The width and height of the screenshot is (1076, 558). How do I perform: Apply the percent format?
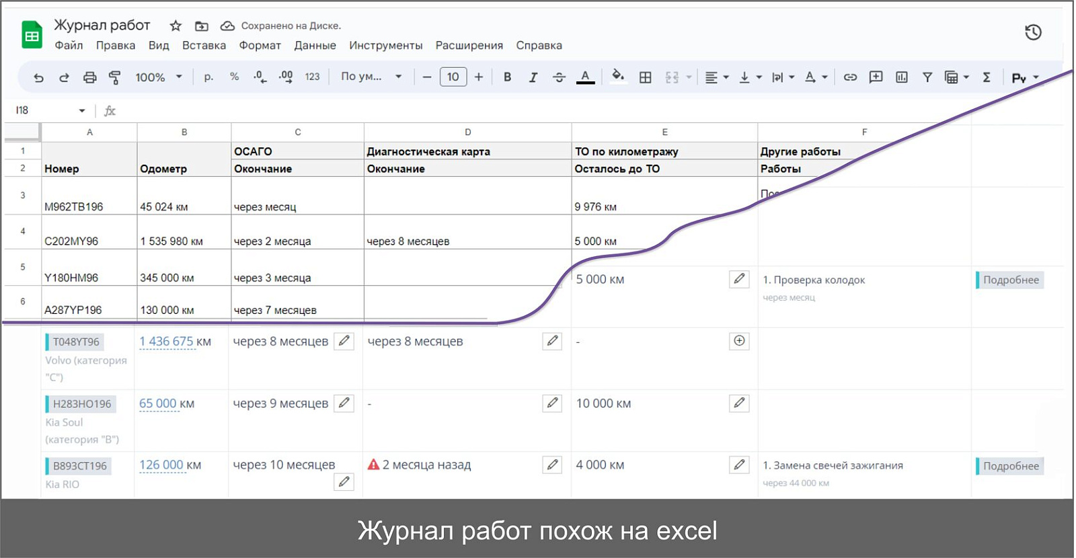pyautogui.click(x=234, y=77)
